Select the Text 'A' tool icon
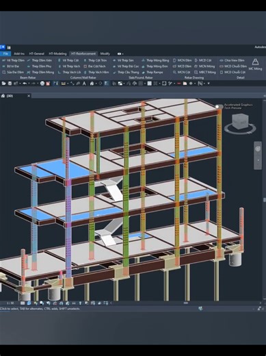Viewport: 266px width, 356px height. [84, 84]
